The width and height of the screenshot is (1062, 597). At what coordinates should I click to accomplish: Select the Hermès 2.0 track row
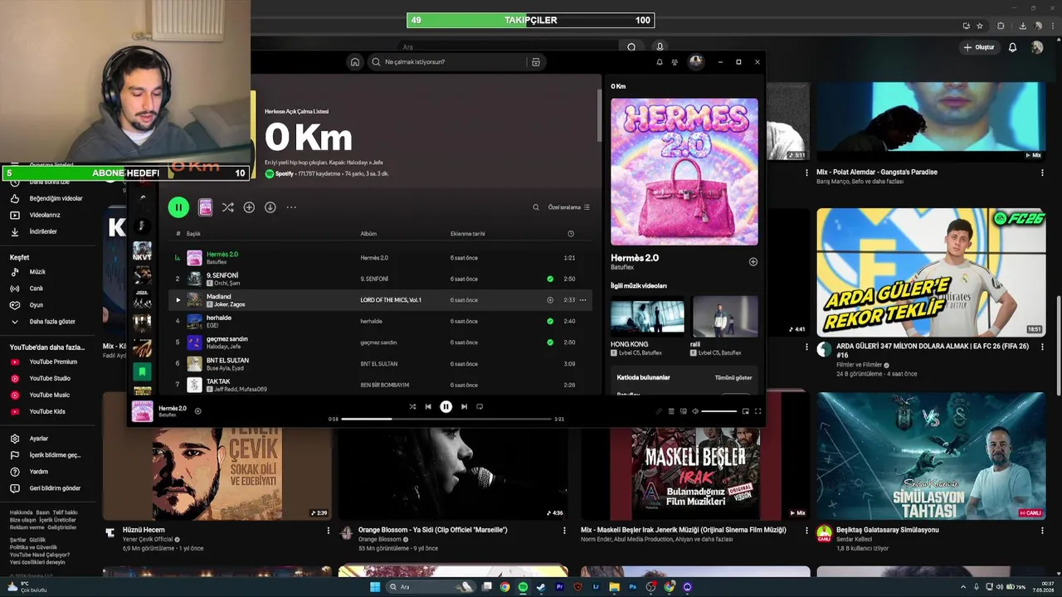pyautogui.click(x=380, y=258)
